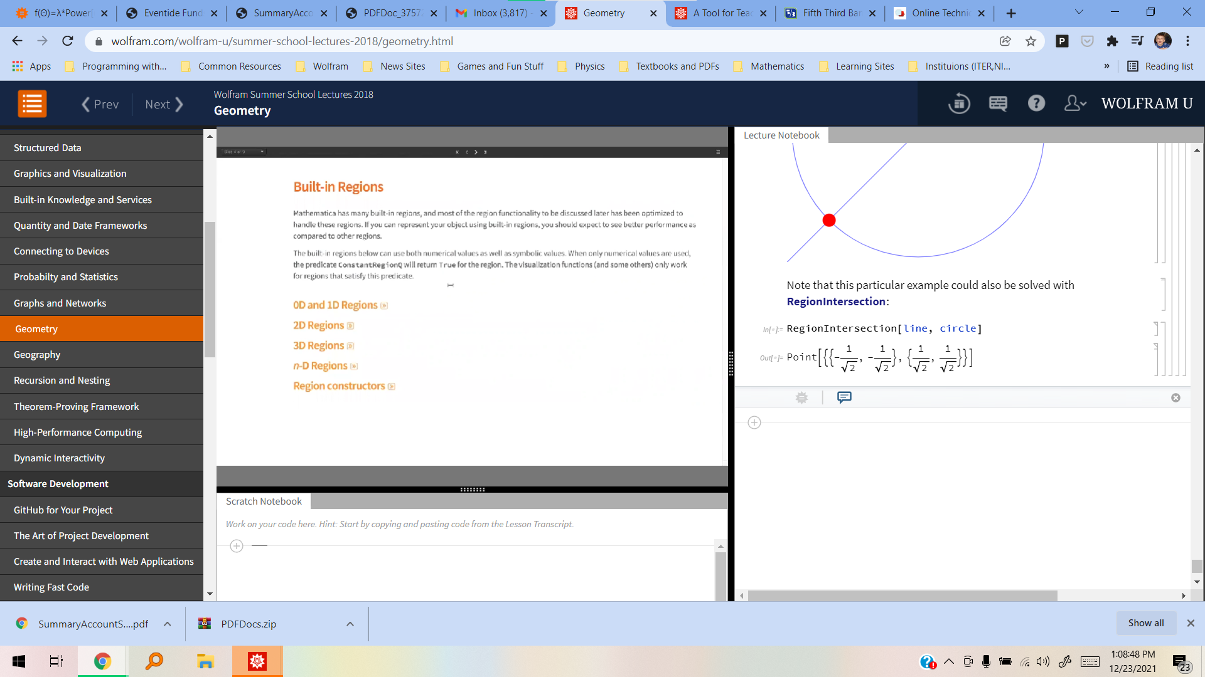Click the gear icon below the lecture notebook
The width and height of the screenshot is (1205, 677).
coord(801,397)
